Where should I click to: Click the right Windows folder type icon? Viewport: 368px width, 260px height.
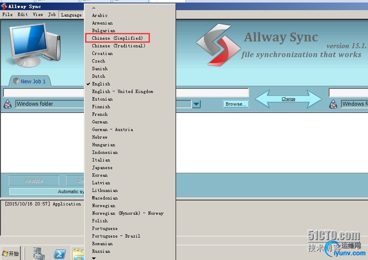point(333,104)
